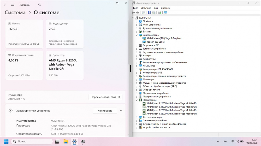This screenshot has width=261, height=146.
Task: Click the Система breadcrumb link
Action: click(15, 12)
